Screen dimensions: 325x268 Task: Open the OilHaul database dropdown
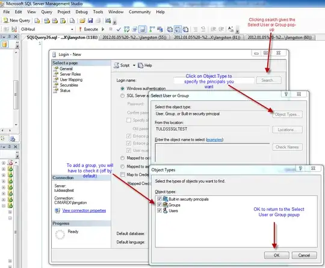tap(72, 29)
